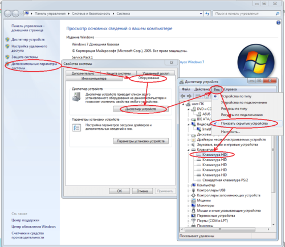
Task: Open the Центр обновления Windows link
Action: click(34, 227)
